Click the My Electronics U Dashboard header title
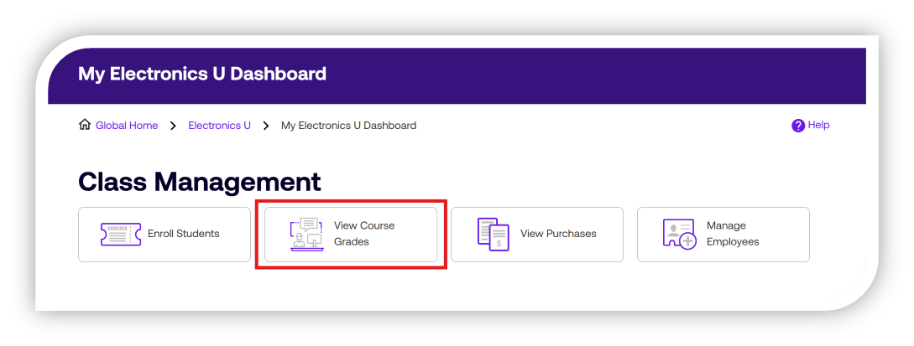Screen dimensions: 914x346 201,74
